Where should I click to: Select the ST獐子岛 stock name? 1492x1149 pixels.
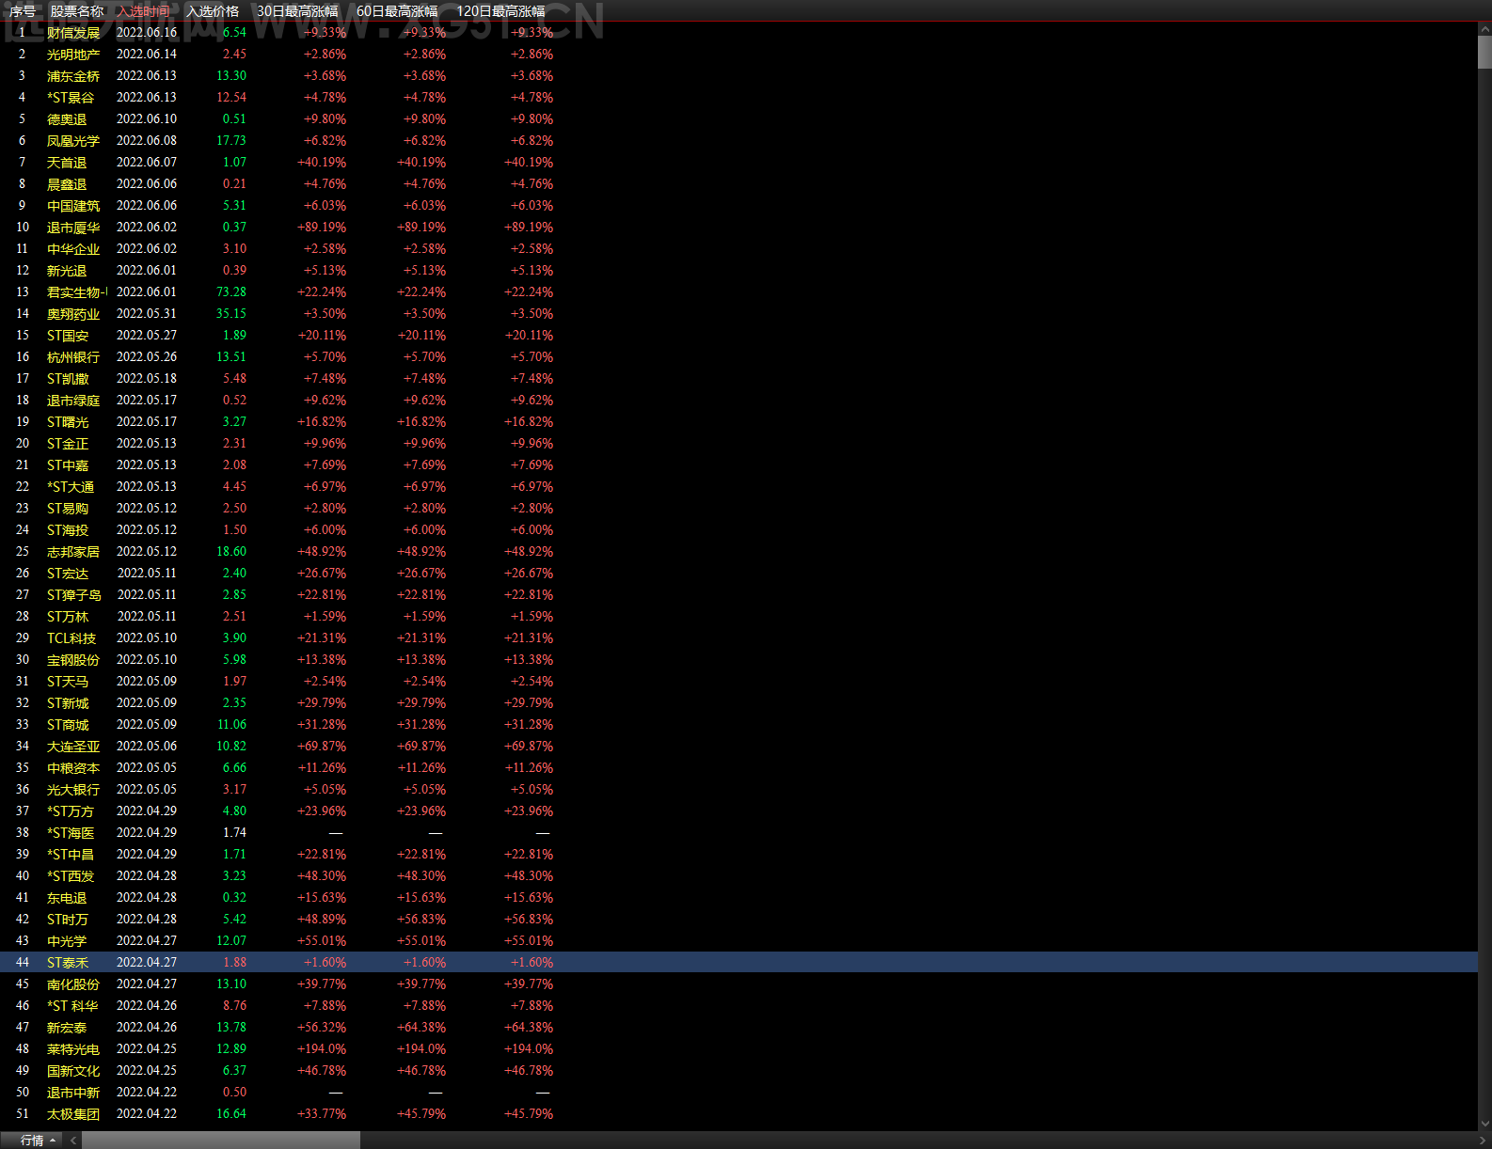74,595
